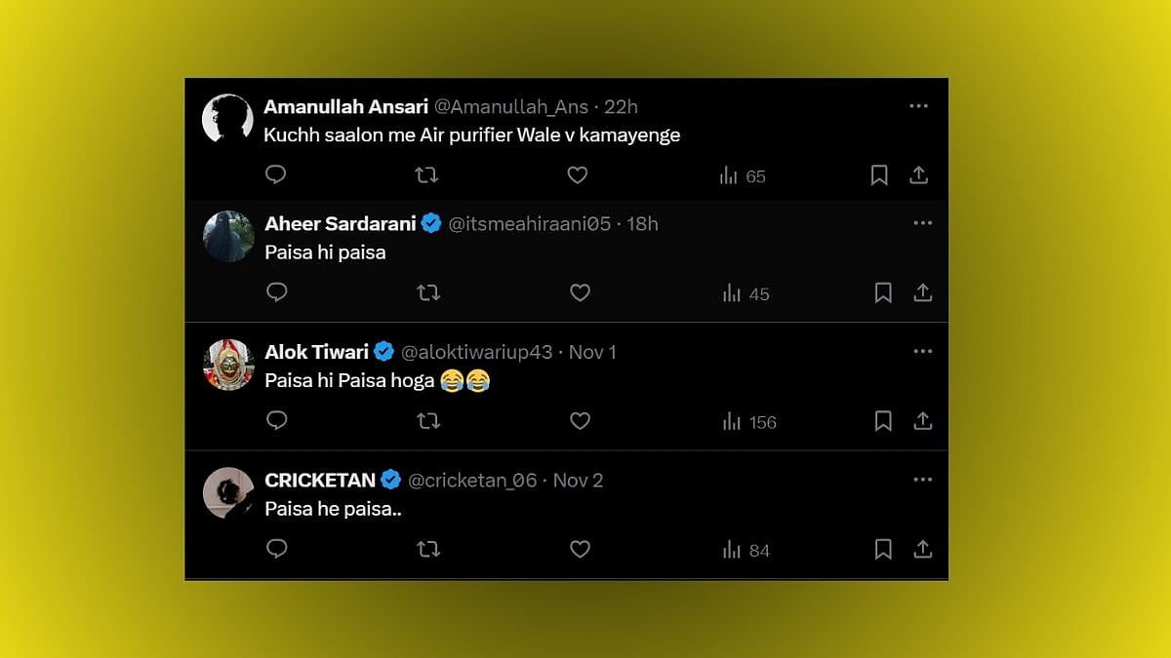The width and height of the screenshot is (1171, 658).
Task: View analytics showing 65 views
Action: click(743, 175)
